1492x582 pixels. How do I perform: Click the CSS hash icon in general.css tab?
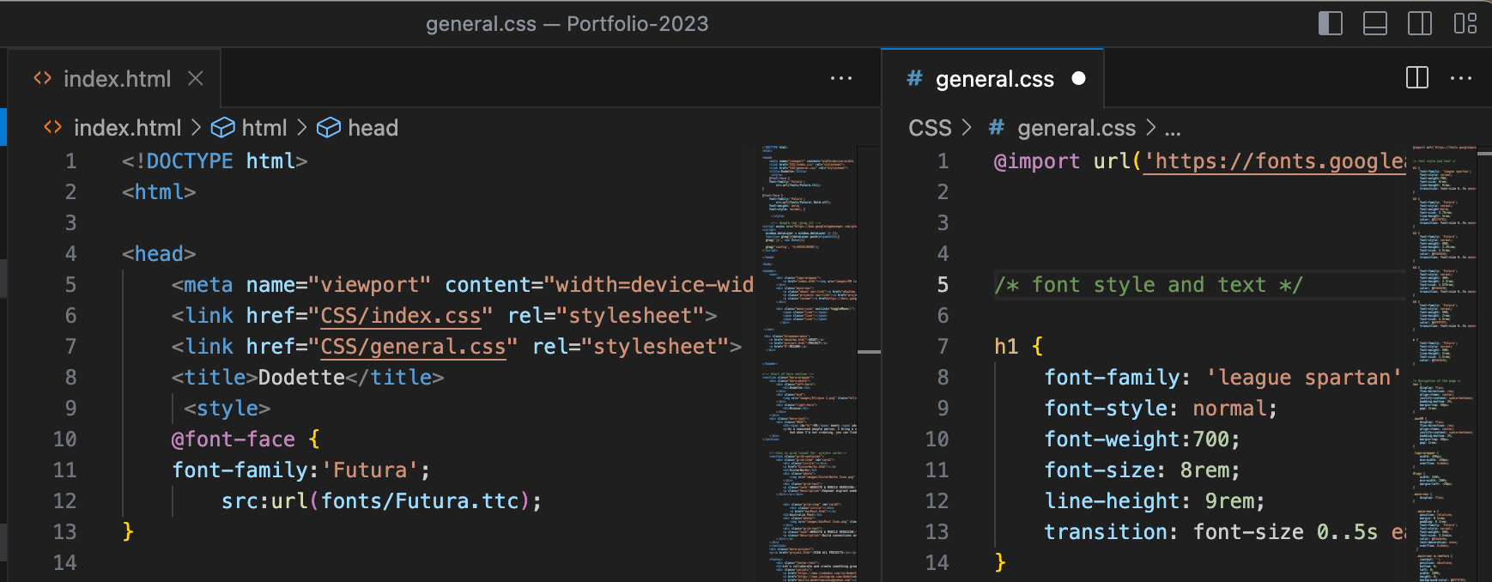915,78
